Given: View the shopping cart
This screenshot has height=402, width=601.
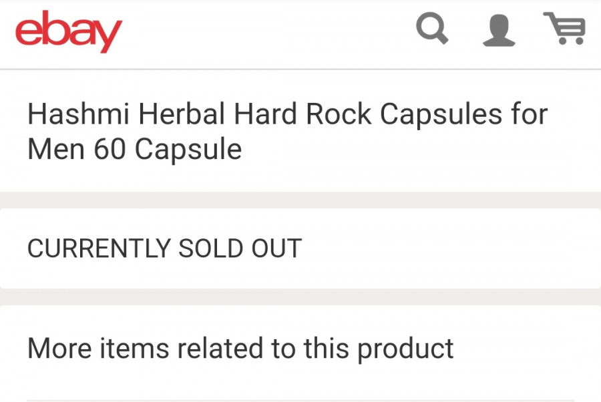Looking at the screenshot, I should [x=565, y=29].
